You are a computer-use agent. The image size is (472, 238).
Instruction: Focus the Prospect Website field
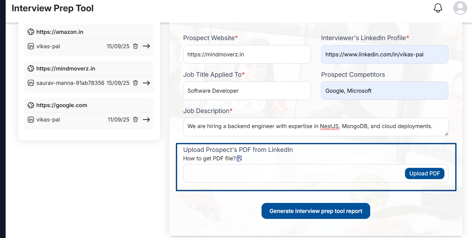(247, 54)
